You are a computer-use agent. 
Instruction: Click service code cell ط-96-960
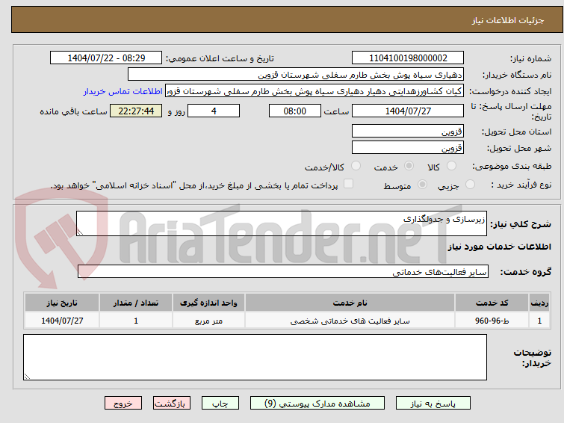tap(492, 321)
